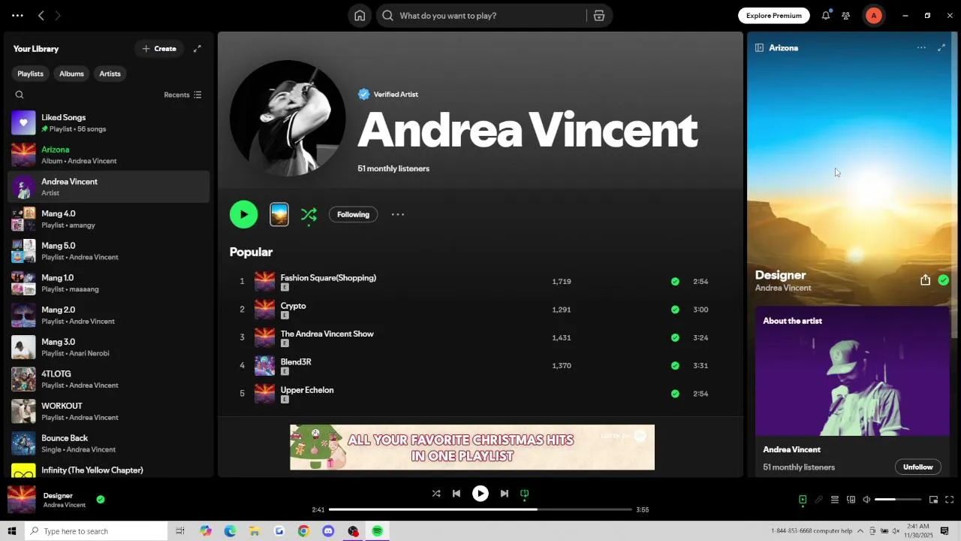The image size is (961, 541).
Task: Skip to next track
Action: tap(505, 494)
